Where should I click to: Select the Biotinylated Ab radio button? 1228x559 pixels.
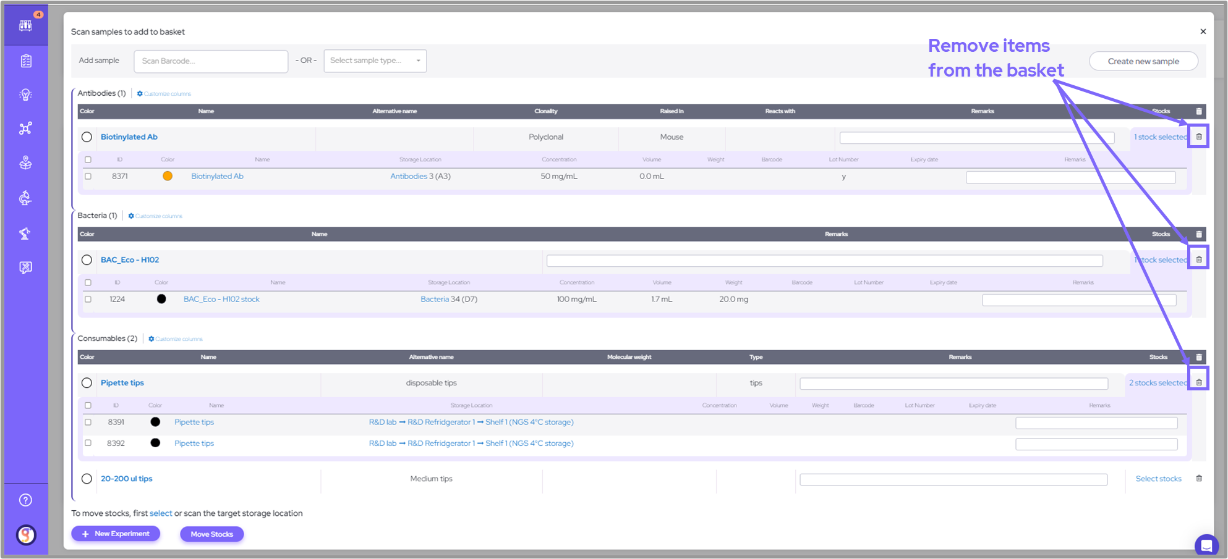[x=87, y=137]
